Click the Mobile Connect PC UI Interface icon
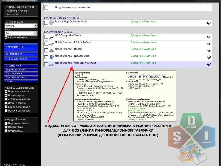This screenshot has width=221, height=166. (x=51, y=44)
